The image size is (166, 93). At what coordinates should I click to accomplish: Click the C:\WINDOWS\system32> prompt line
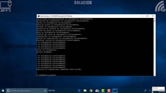pyautogui.click(x=46, y=75)
